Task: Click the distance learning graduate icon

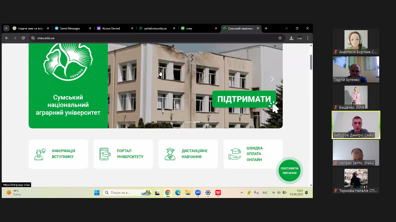Action: [170, 154]
